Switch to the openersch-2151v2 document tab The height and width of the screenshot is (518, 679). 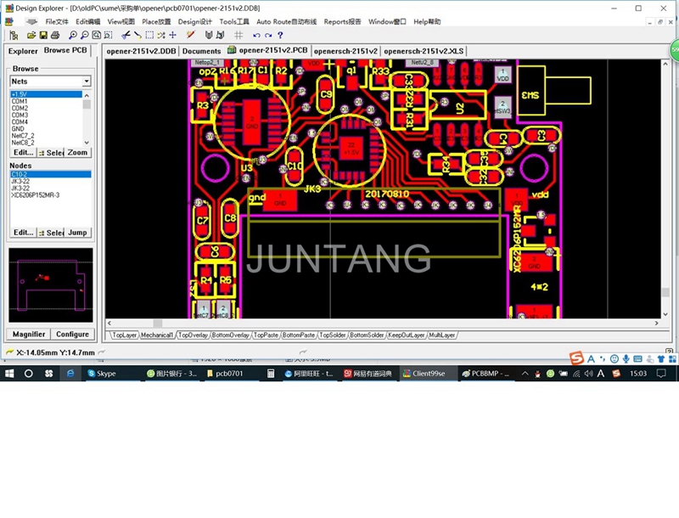[x=345, y=51]
